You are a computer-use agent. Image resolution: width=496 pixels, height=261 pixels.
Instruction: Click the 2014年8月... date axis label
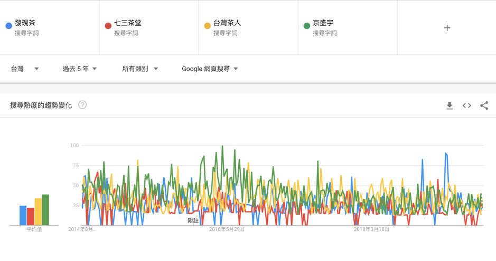(x=82, y=229)
